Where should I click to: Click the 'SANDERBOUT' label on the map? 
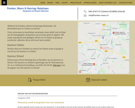coord(104,45)
